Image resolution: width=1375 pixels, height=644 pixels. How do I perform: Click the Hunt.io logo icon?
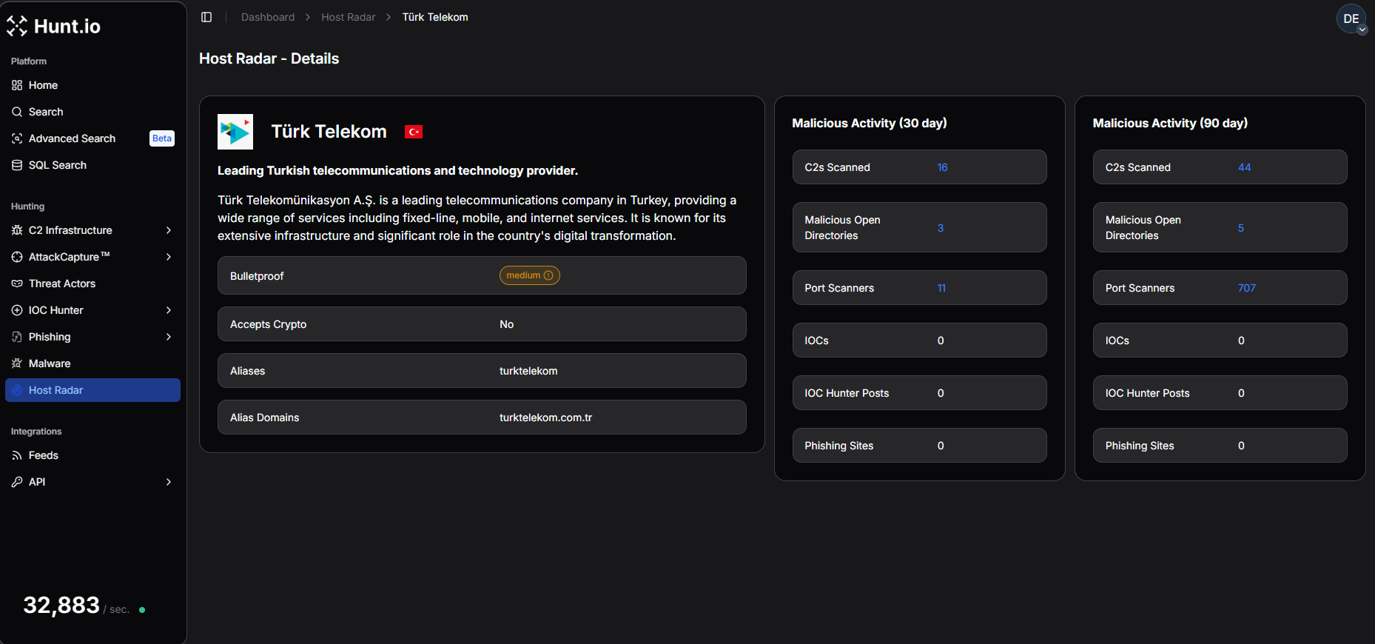[17, 26]
